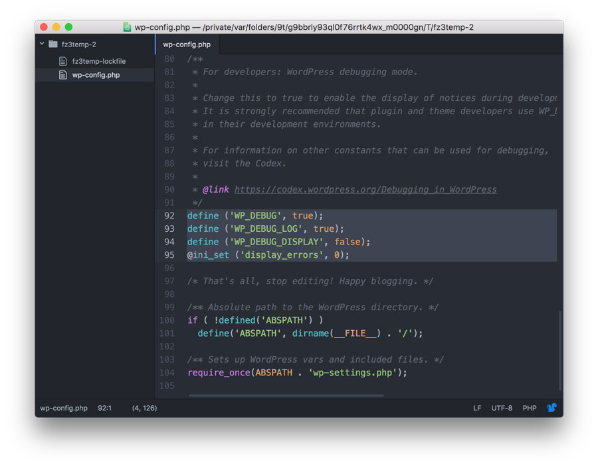
Task: Click the wp-config.php file icon in sidebar
Action: pos(63,75)
